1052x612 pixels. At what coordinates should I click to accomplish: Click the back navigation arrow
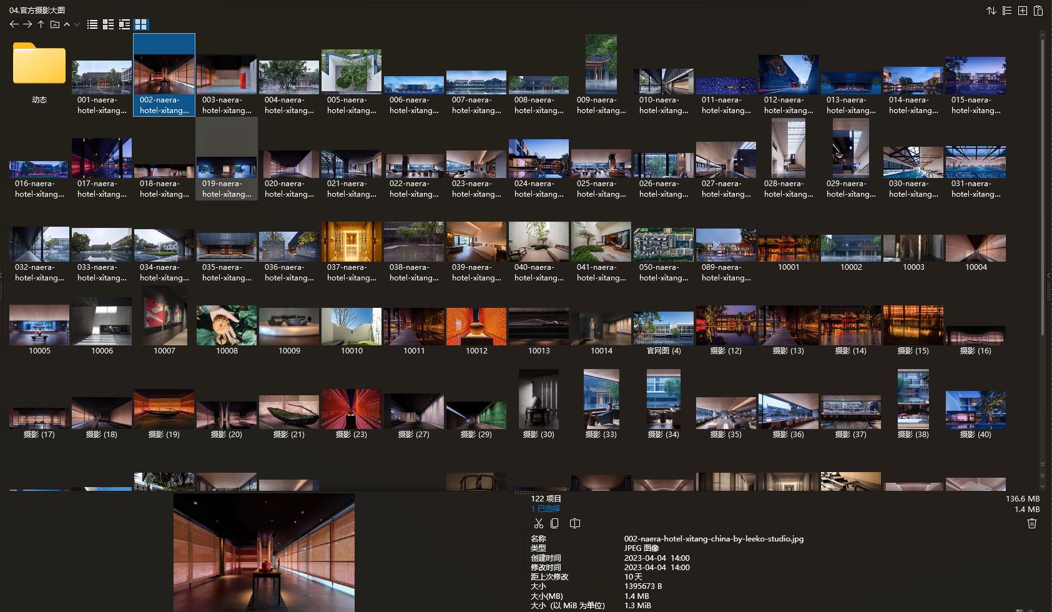point(14,24)
